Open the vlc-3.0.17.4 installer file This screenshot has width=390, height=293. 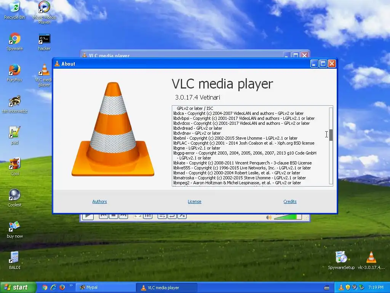(371, 260)
